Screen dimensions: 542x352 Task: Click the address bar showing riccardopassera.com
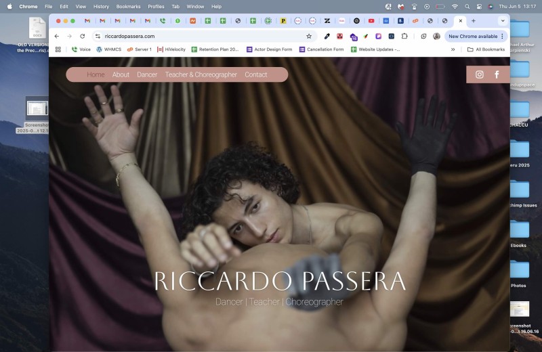(x=203, y=36)
